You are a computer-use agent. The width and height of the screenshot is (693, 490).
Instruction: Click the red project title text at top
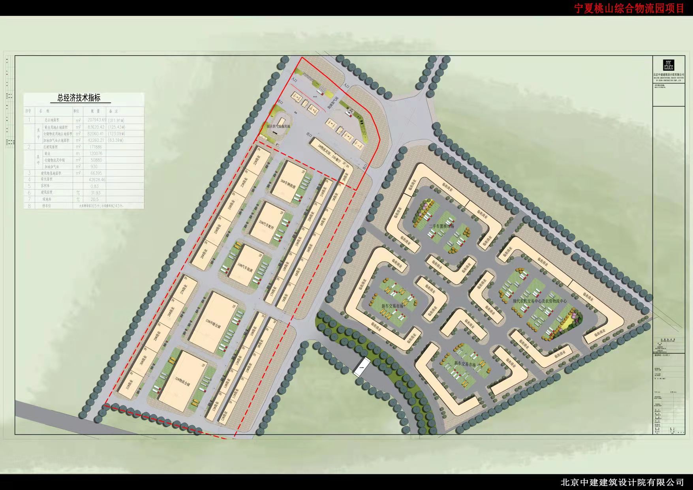coord(629,9)
